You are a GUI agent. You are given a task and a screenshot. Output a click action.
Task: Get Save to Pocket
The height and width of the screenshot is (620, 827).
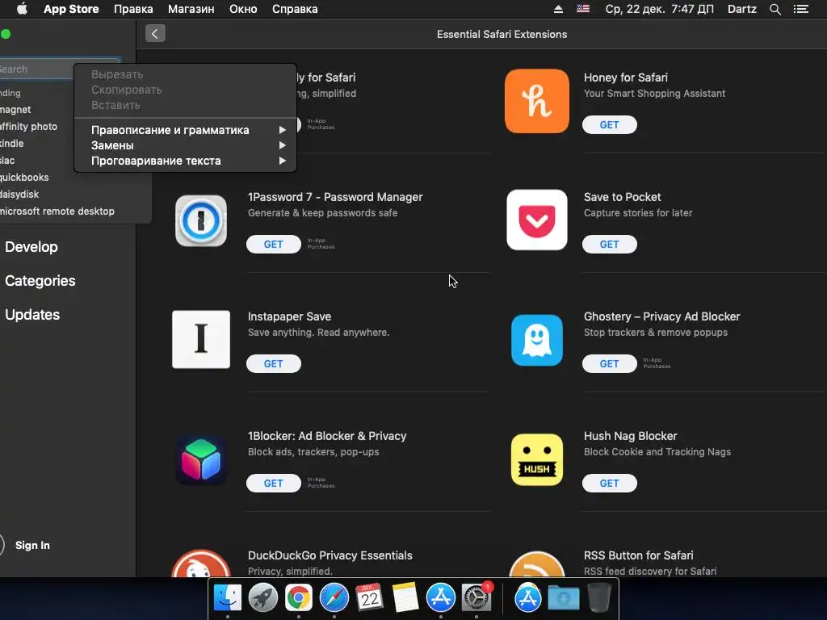point(609,244)
